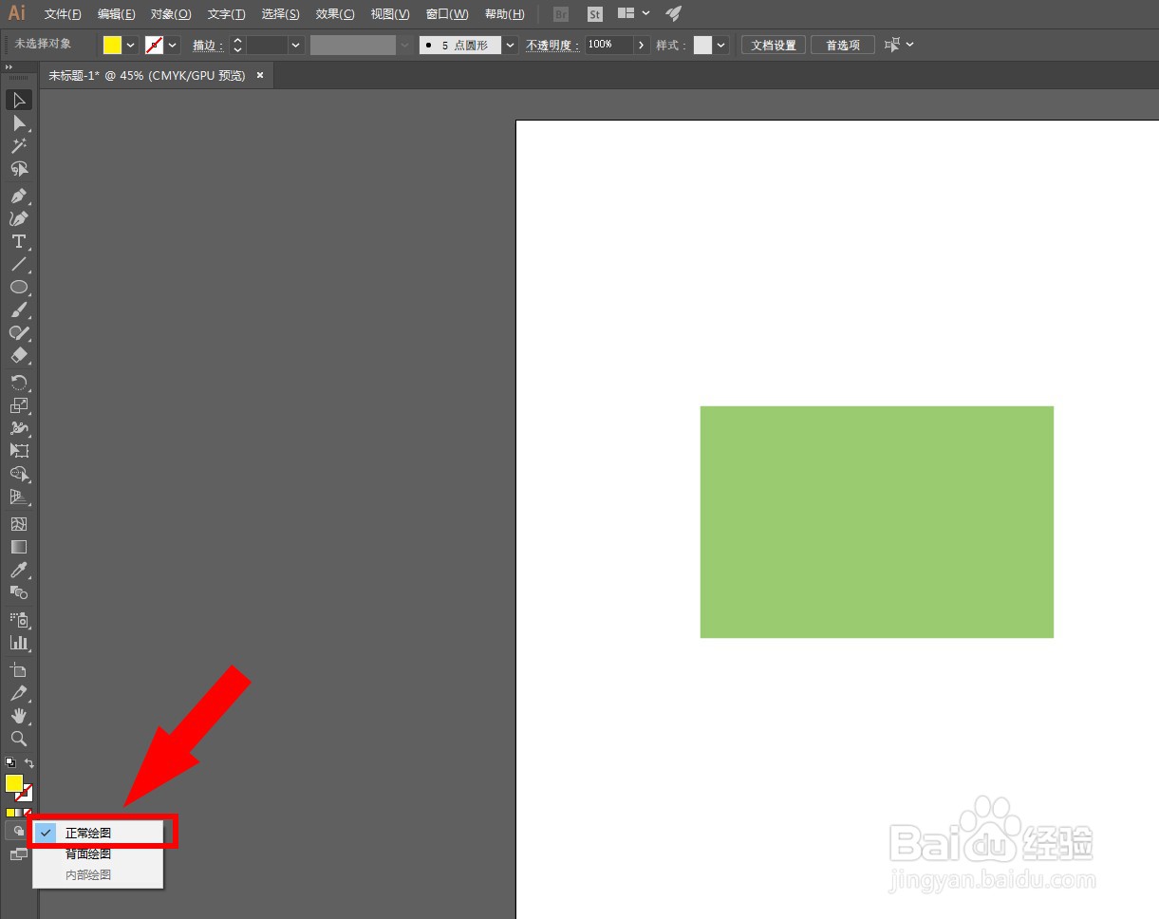
Task: Select the Scale tool
Action: (x=19, y=405)
